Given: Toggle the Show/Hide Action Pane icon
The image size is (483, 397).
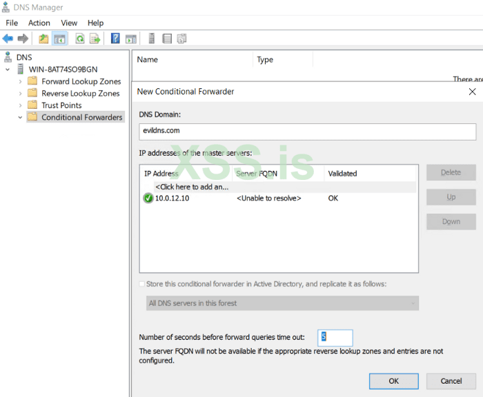Looking at the screenshot, I should pos(131,39).
